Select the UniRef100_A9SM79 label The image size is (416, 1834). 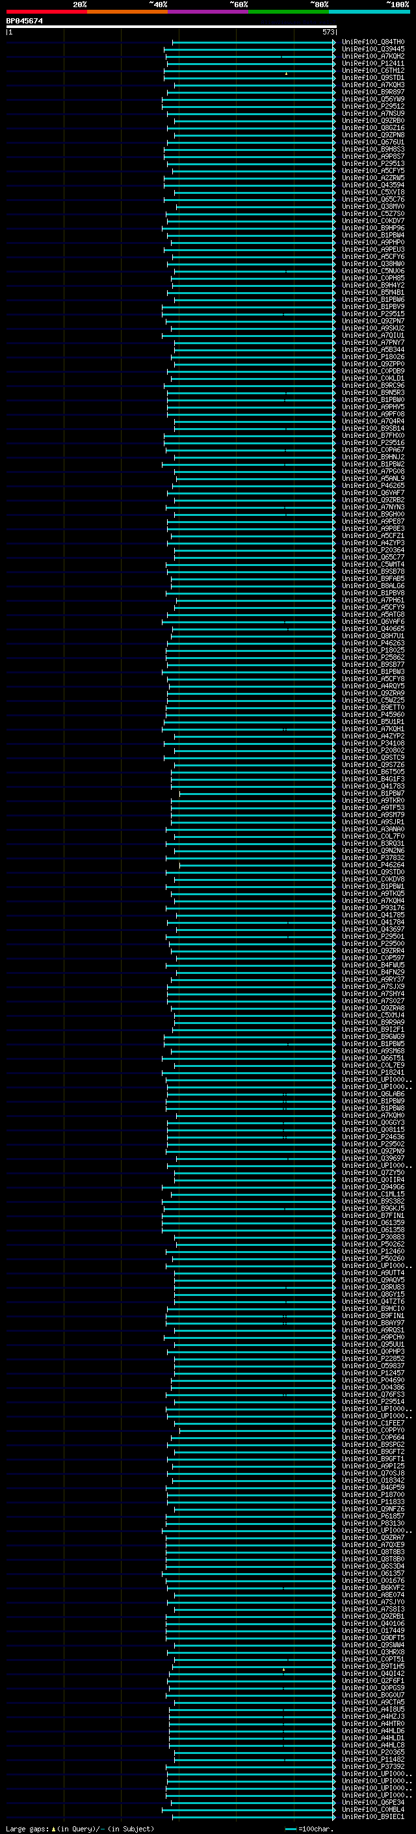point(373,815)
